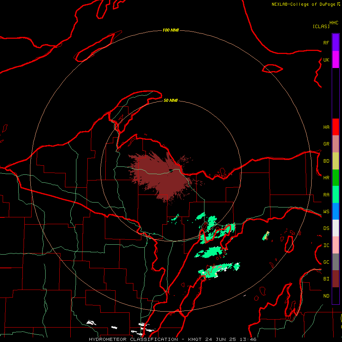Screen dimensions: 342x342
Task: Click the GC legend label
Action: coord(326,262)
